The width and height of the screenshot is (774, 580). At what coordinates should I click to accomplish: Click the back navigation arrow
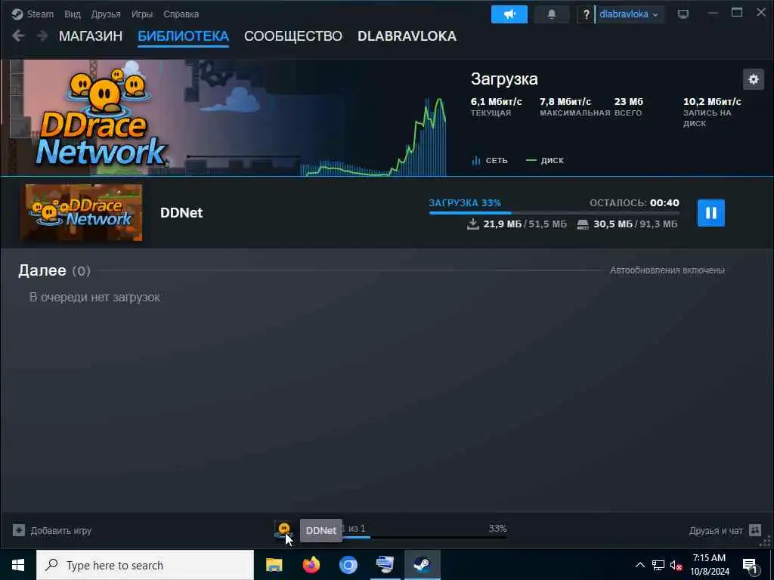coord(18,35)
